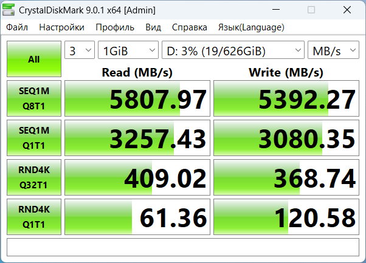
Task: Run the RND4K Q32T1 test
Action: tap(34, 177)
